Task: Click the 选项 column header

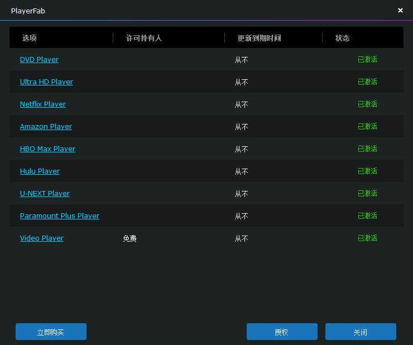Action: click(29, 38)
